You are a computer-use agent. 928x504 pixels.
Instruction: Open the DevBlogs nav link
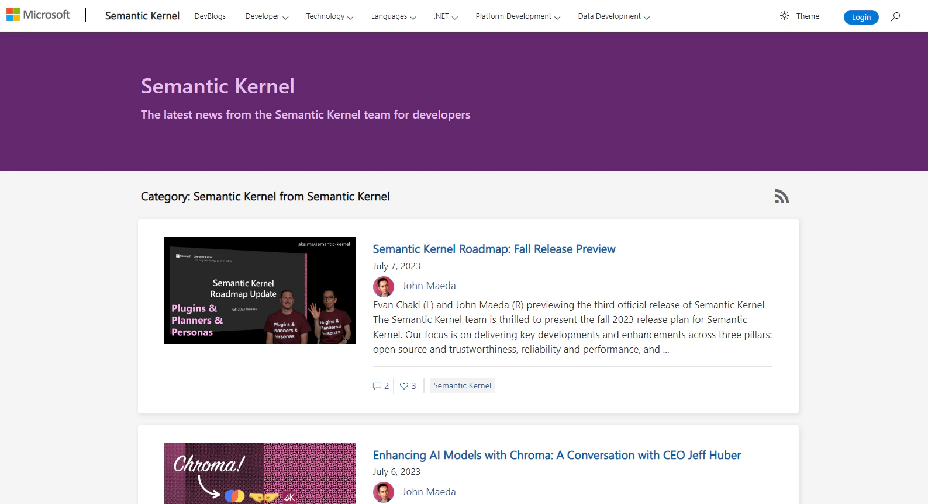coord(210,16)
